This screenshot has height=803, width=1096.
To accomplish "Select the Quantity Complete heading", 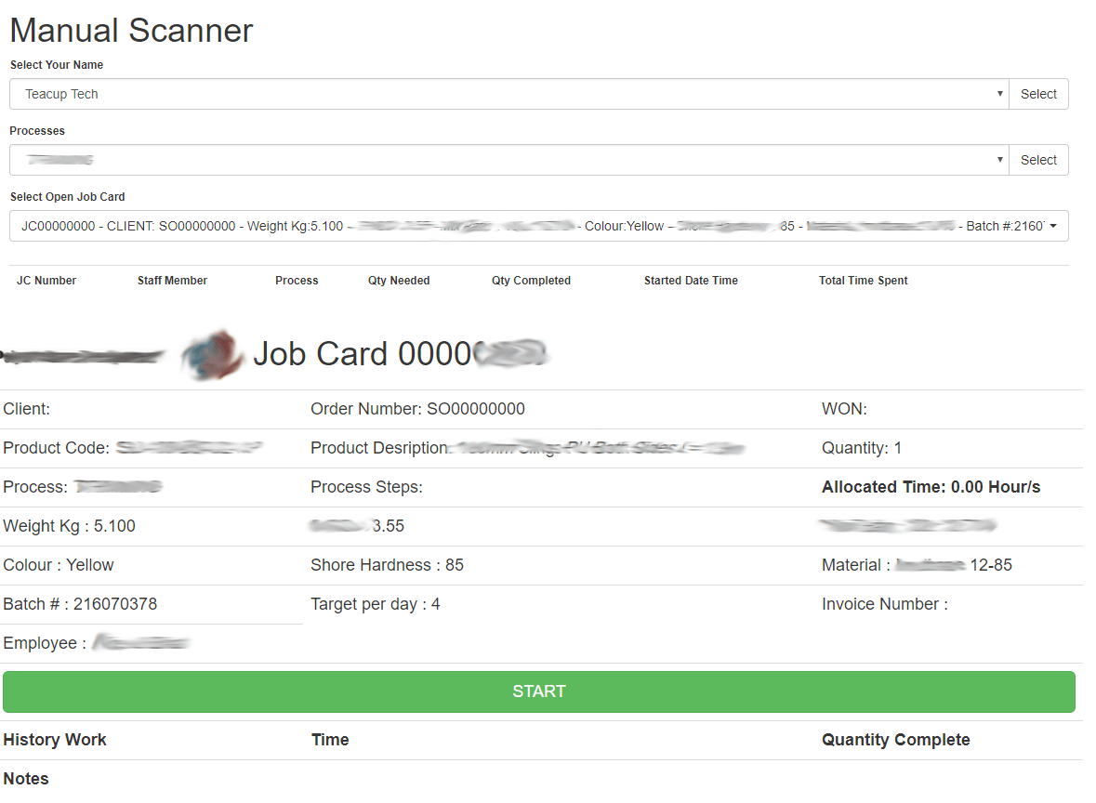I will pos(895,740).
